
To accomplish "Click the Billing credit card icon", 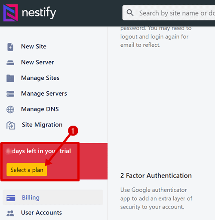I will pos(11,198).
